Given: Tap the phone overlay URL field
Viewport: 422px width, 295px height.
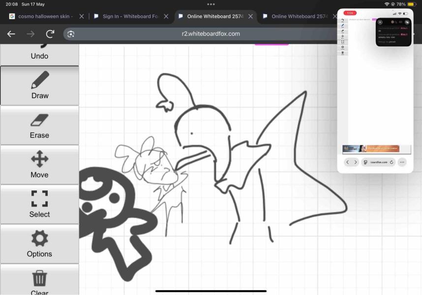Looking at the screenshot, I should pos(378,162).
